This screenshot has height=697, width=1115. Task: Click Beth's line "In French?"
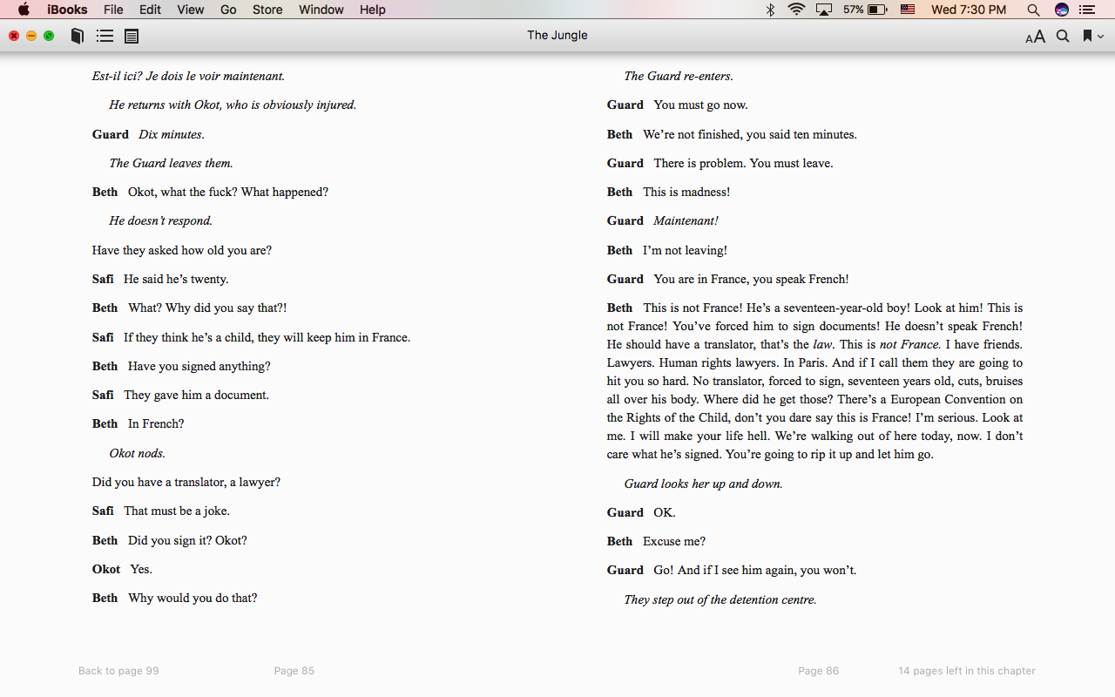pyautogui.click(x=156, y=424)
